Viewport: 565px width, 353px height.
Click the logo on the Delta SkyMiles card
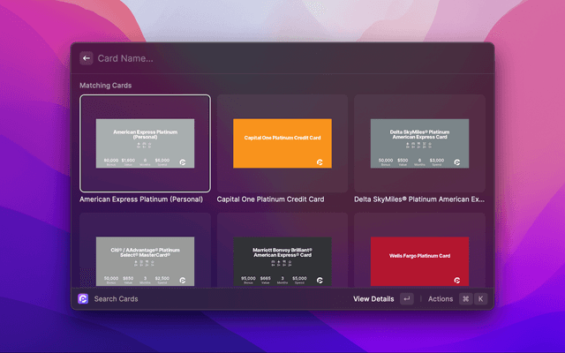click(x=457, y=162)
